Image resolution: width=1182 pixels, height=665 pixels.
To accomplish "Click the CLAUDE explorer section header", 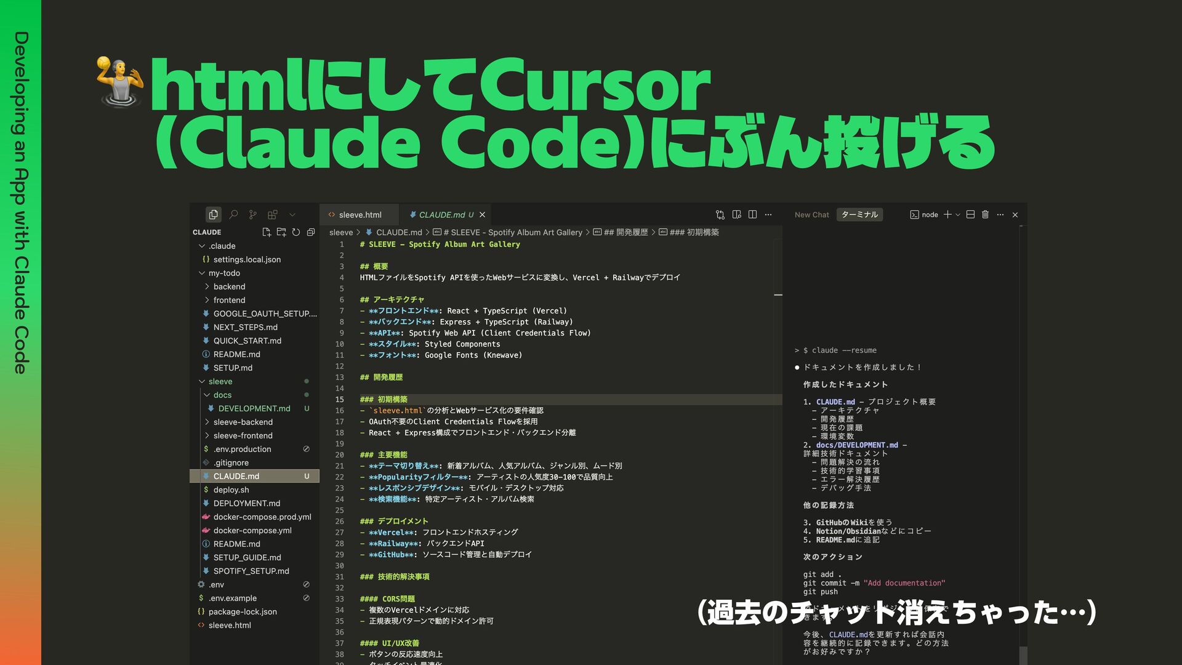I will [207, 232].
